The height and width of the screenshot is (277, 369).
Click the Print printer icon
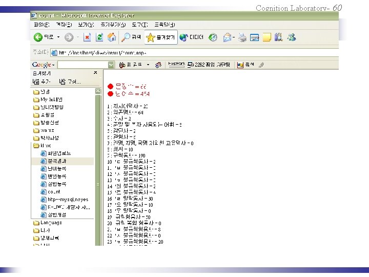[x=242, y=37]
